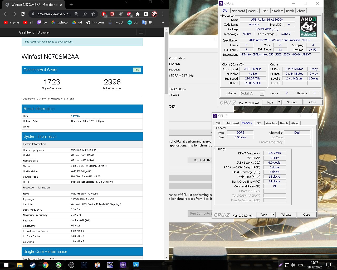Open Graphics tab in upper CPU-Z window
This screenshot has width=337, height=270.
[x=278, y=11]
